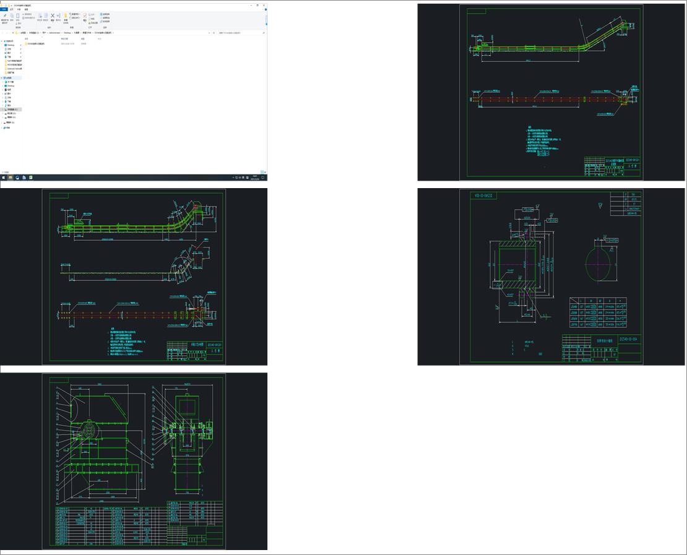Switch to the View ribbon tab

coord(26,9)
